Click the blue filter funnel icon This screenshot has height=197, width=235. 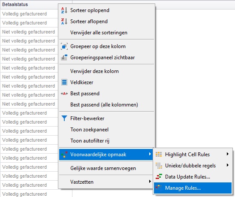coord(64,118)
